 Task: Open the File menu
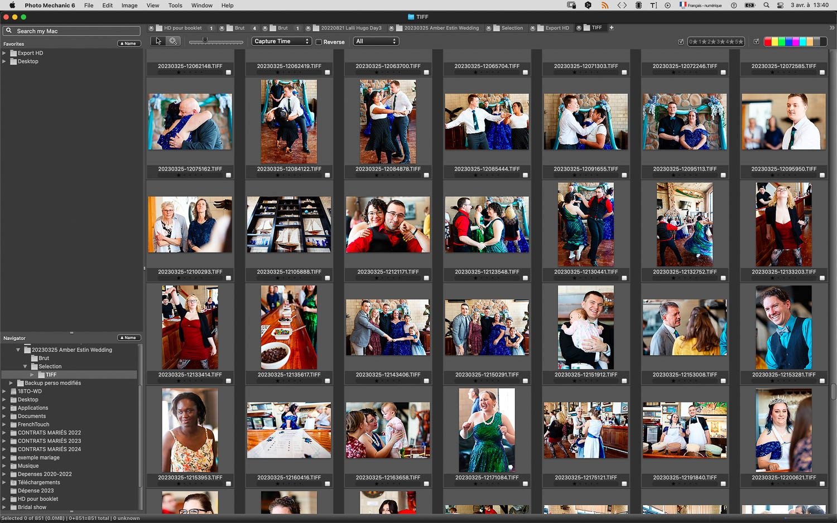pos(89,5)
